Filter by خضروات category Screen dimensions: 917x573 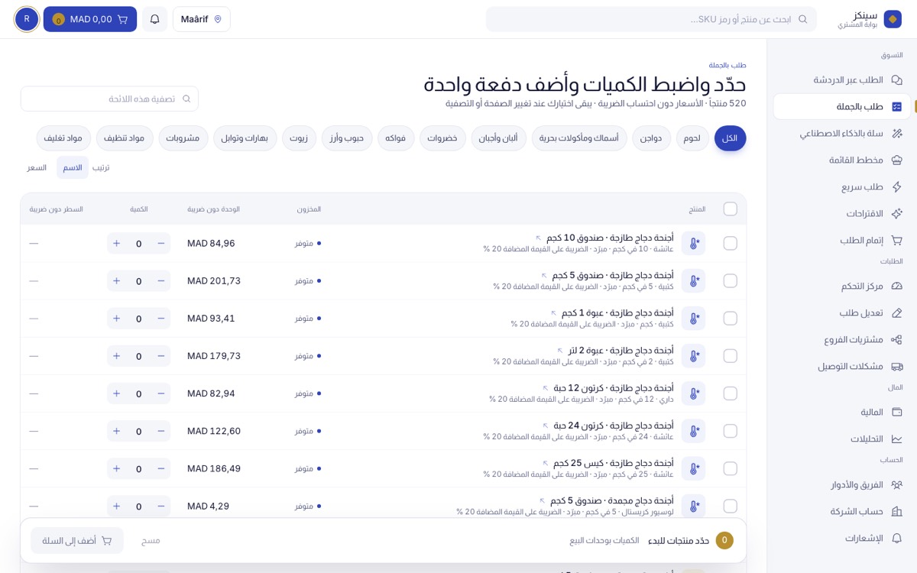pos(442,138)
